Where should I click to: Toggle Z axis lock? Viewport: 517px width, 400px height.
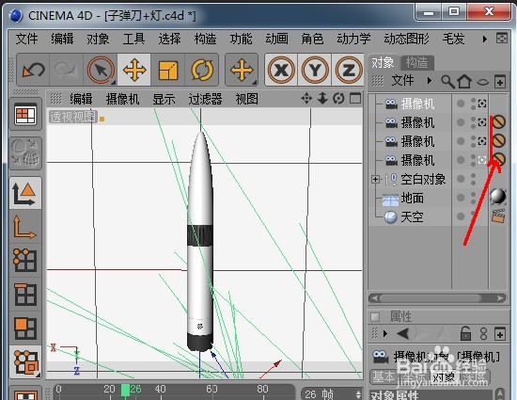point(349,70)
